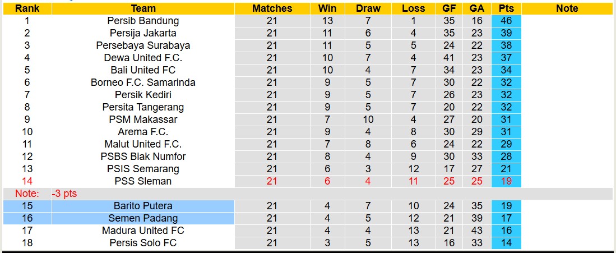Select the Matches column header
The image size is (616, 253).
pos(272,8)
